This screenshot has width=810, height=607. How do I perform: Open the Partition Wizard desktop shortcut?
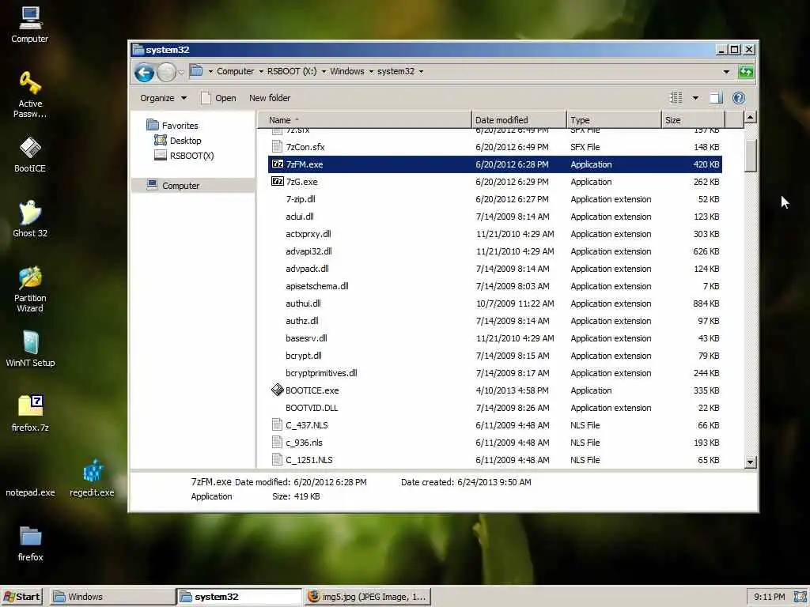pos(30,289)
